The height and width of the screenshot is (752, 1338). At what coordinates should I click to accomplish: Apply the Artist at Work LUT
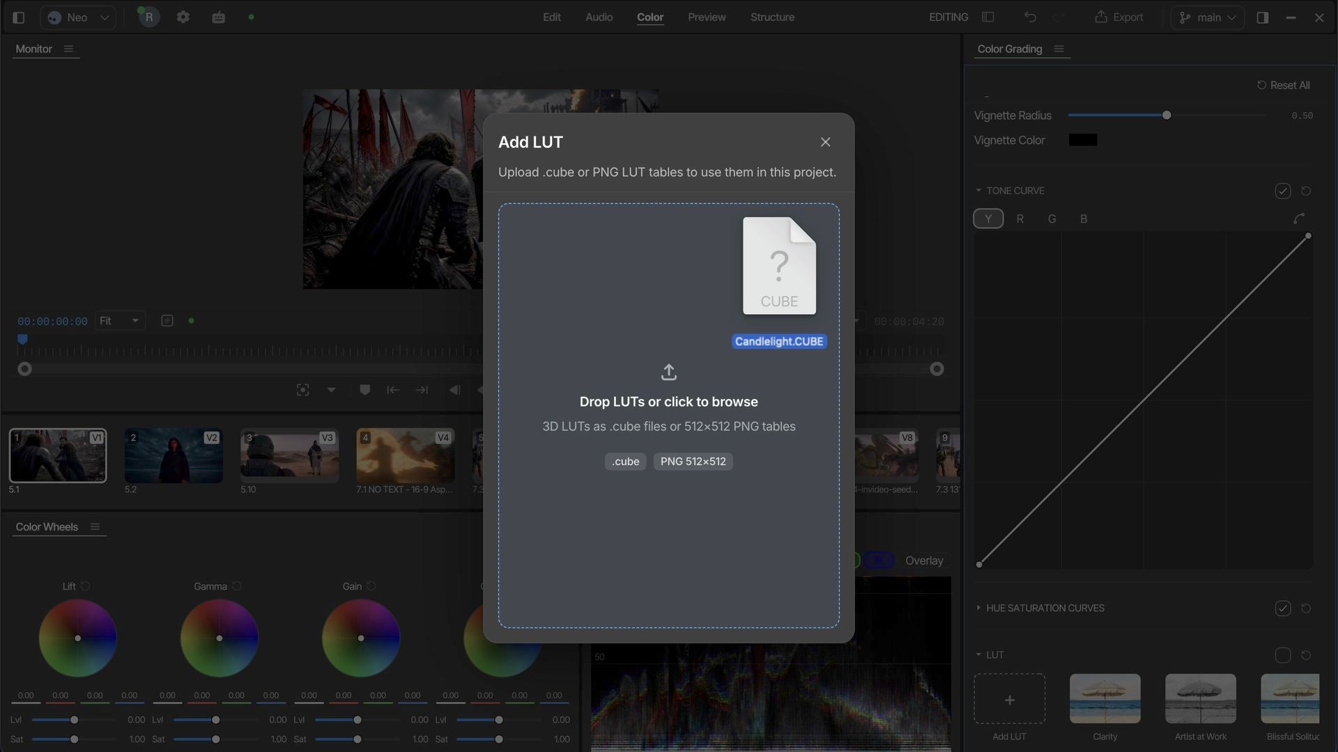[x=1201, y=698]
